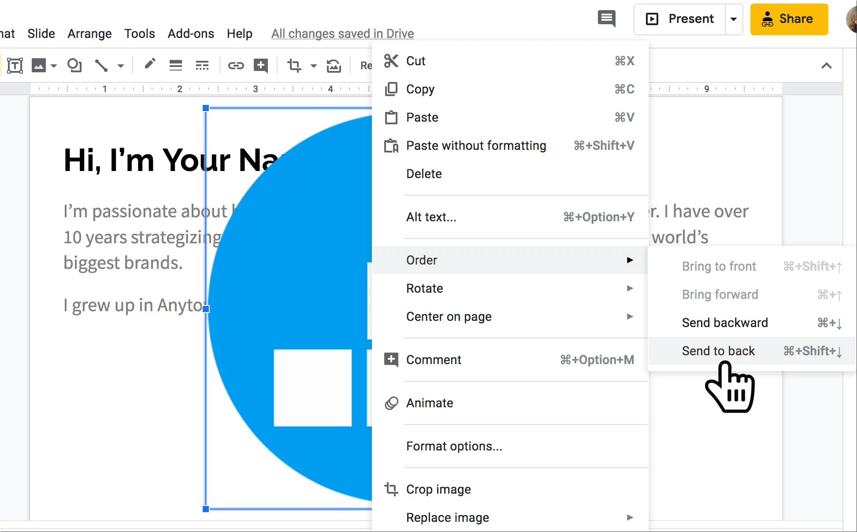Click the Insert link icon
The height and width of the screenshot is (532, 857).
click(236, 66)
